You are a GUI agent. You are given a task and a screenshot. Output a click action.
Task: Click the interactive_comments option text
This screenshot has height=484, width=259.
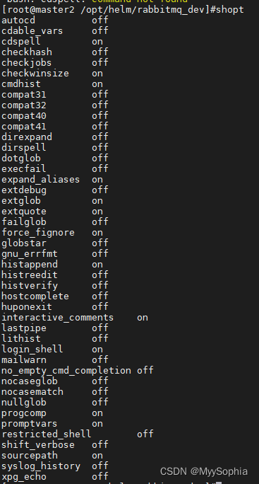click(x=58, y=318)
